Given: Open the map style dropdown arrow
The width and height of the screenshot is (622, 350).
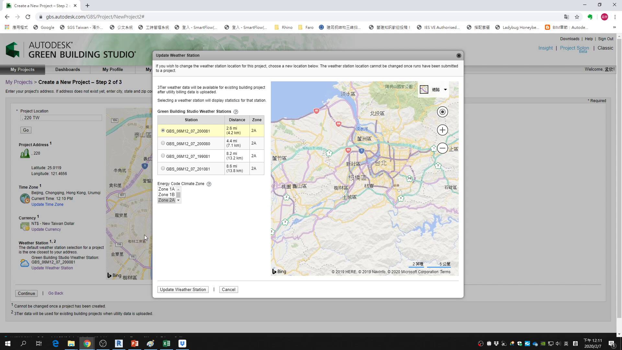Looking at the screenshot, I should pos(445,89).
